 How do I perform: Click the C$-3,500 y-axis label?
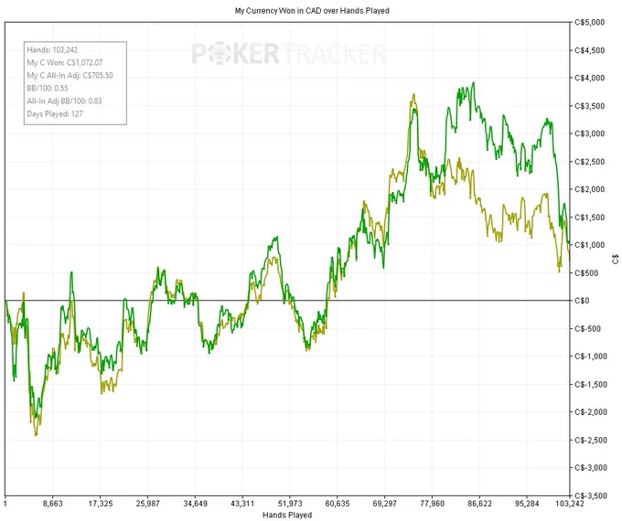pyautogui.click(x=591, y=495)
